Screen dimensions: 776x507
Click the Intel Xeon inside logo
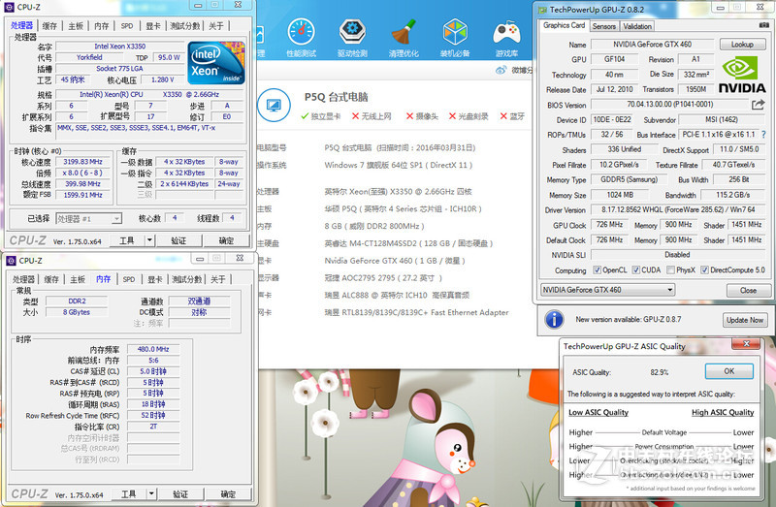tap(216, 63)
